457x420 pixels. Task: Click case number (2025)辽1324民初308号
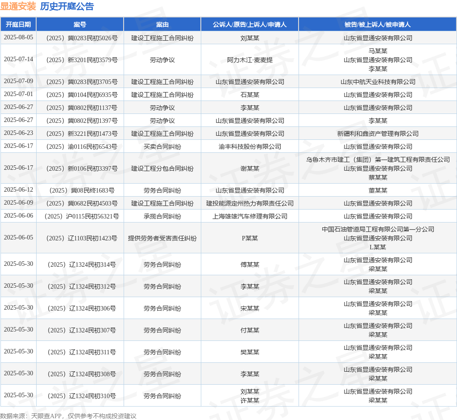tap(80, 374)
